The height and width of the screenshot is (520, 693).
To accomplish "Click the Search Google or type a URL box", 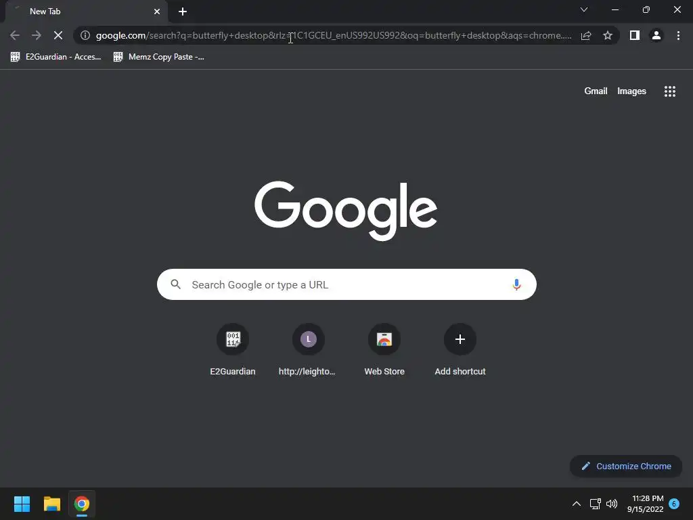I will click(x=346, y=284).
